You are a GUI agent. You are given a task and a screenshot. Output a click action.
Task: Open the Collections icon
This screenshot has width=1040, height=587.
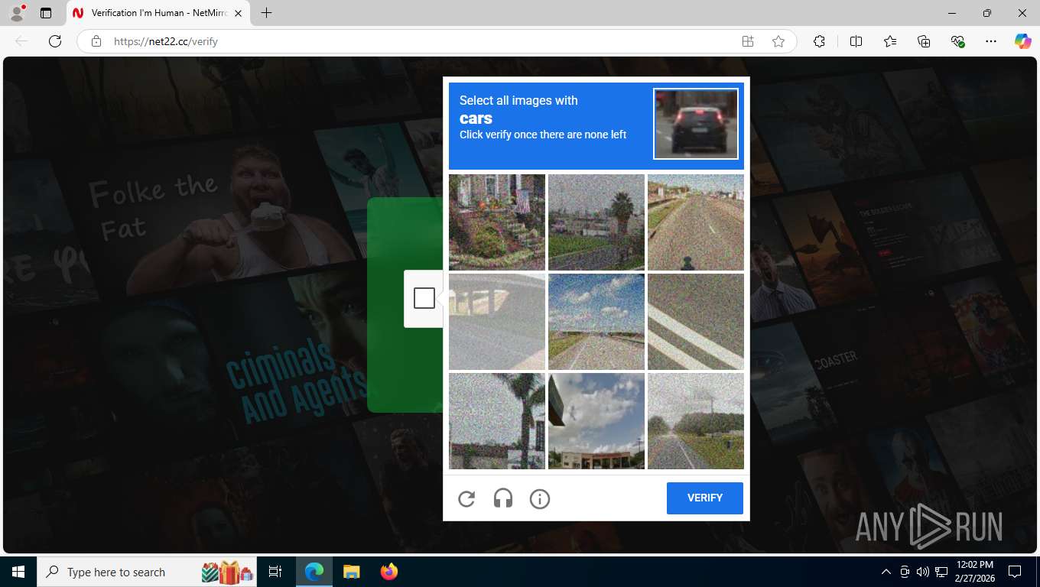[924, 41]
